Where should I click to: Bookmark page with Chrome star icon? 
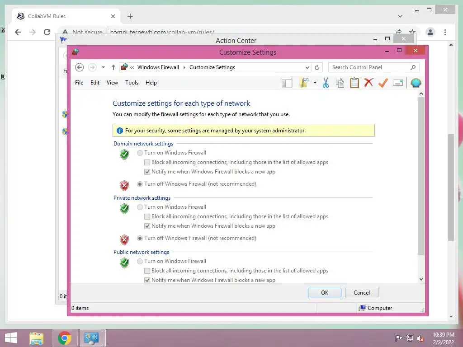click(412, 32)
